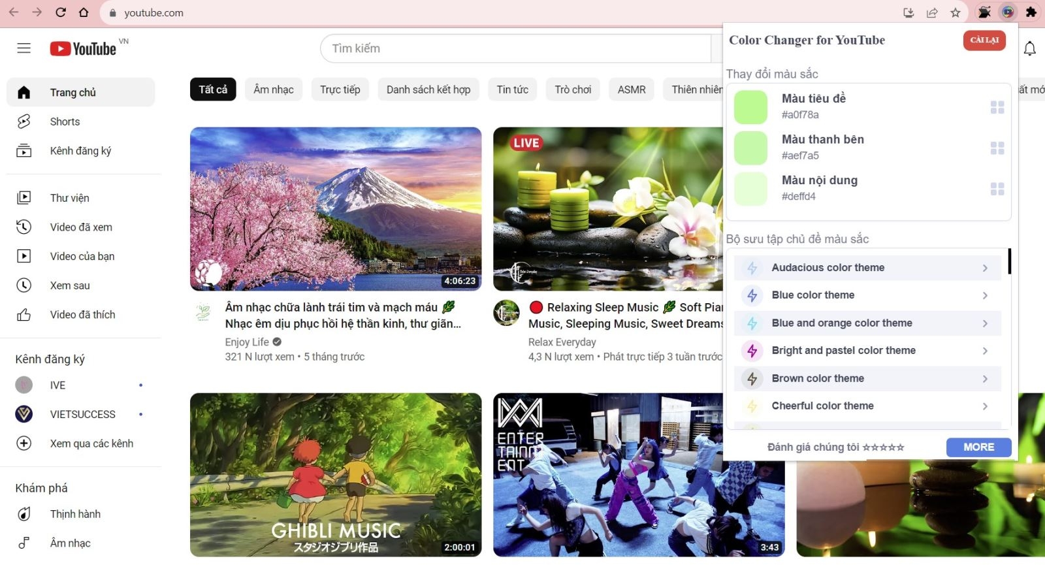Select the Trò chơi filter chip
Screen dimensions: 1045x565
pyautogui.click(x=573, y=89)
